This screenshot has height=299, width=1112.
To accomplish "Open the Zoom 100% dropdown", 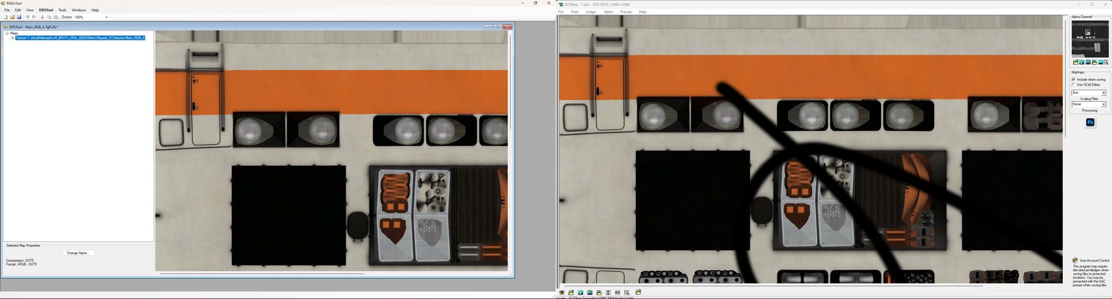I will click(x=107, y=17).
